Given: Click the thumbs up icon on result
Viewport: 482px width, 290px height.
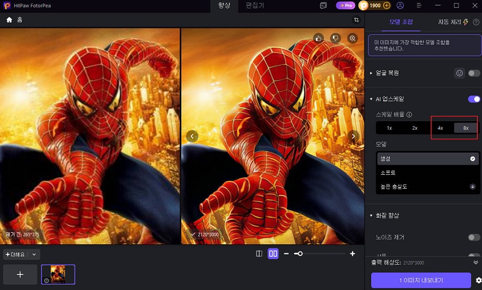Looking at the screenshot, I should pyautogui.click(x=319, y=38).
